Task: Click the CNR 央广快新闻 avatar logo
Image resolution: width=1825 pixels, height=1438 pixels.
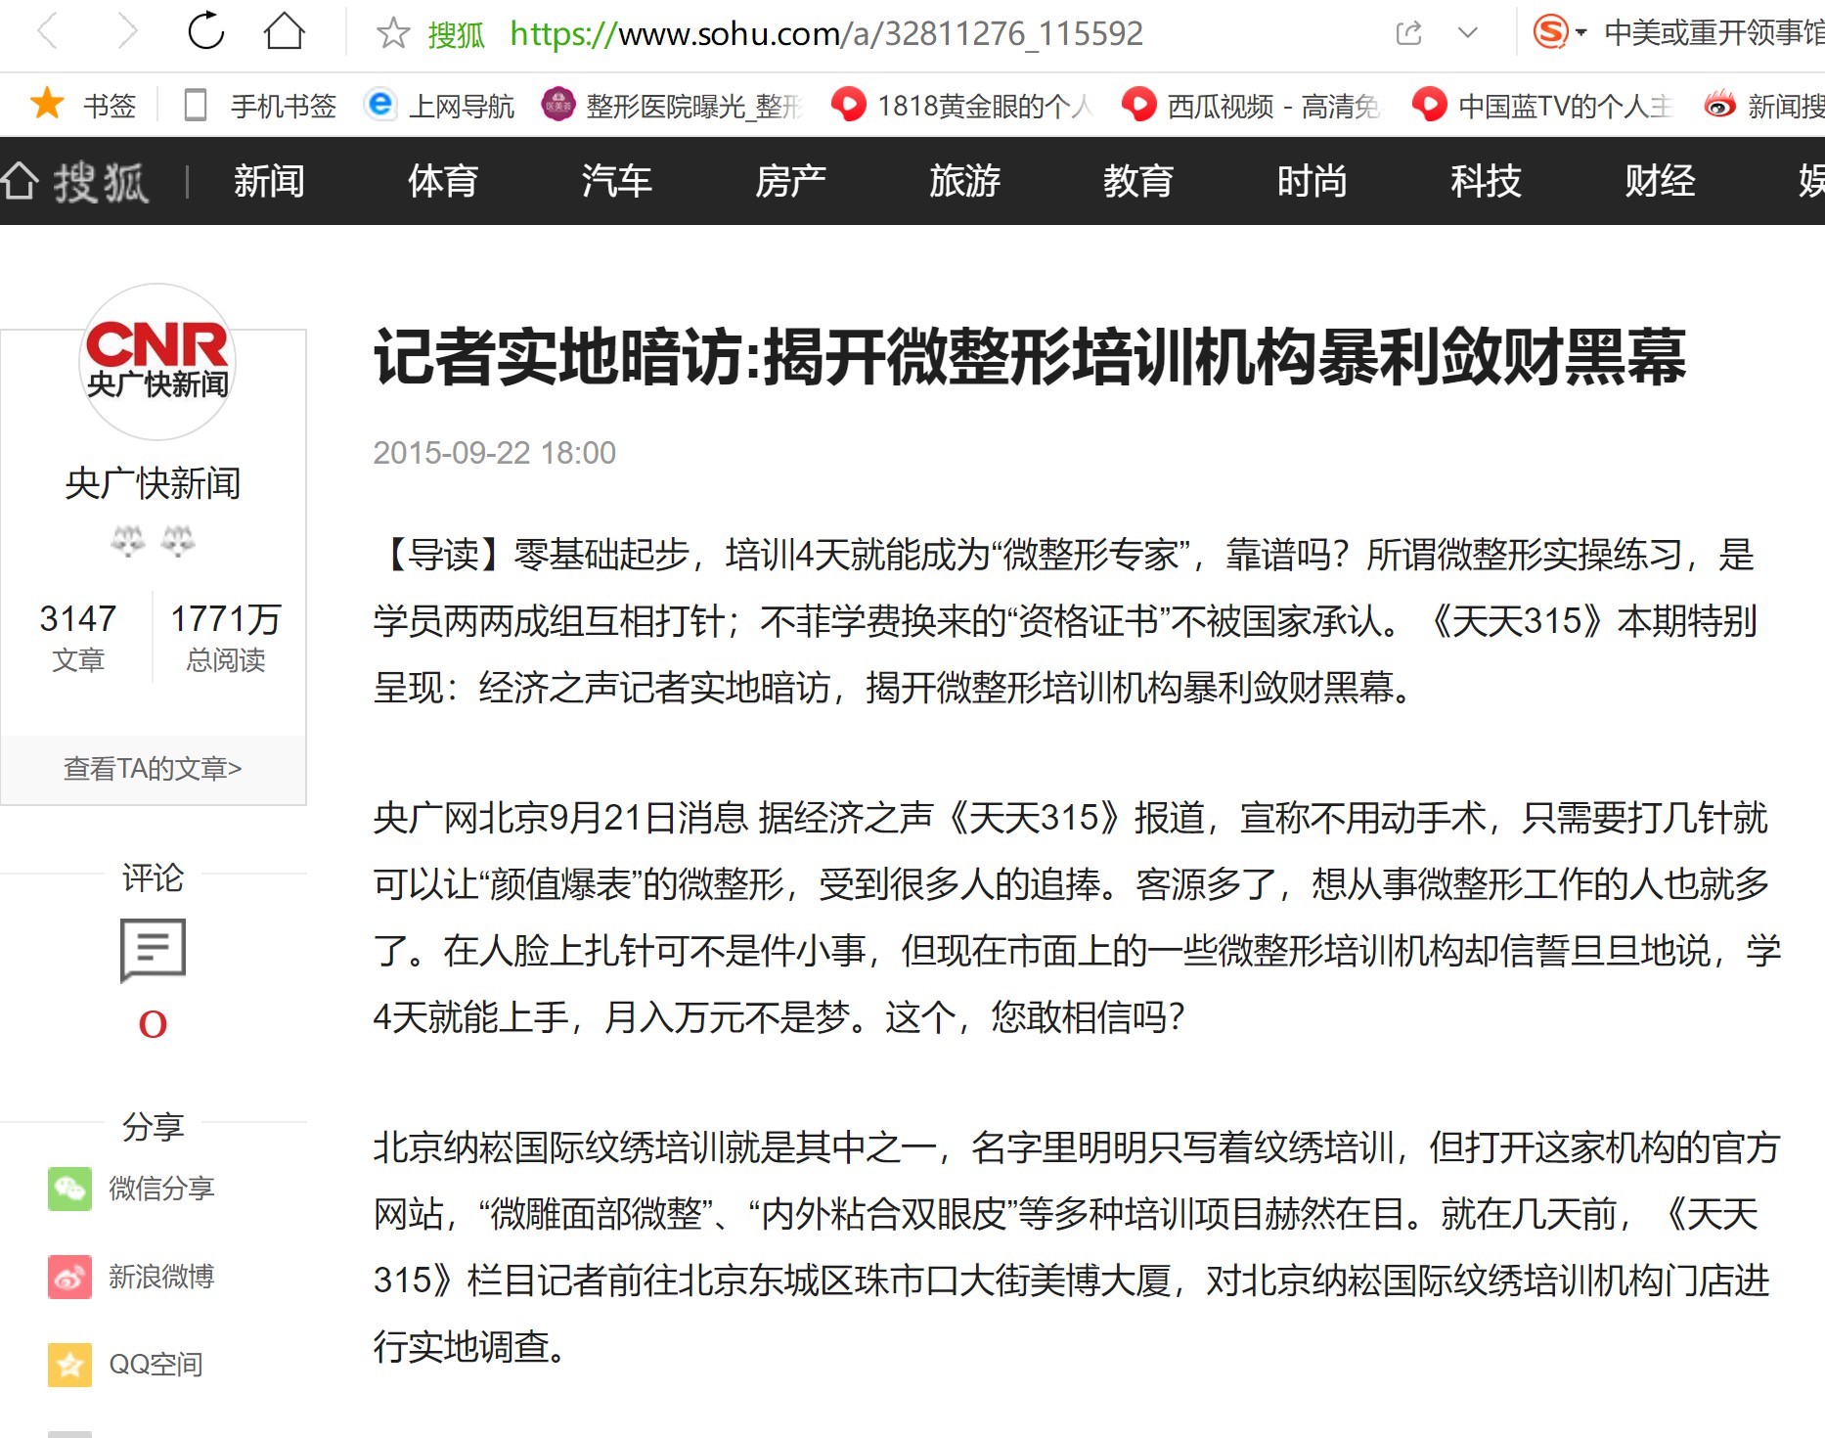Action: (157, 362)
